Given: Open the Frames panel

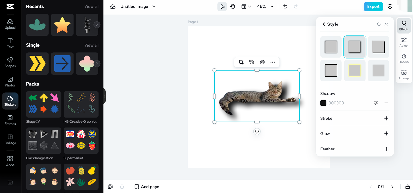Looking at the screenshot, I should point(10,121).
